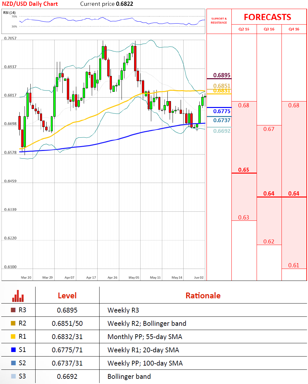Click the Support & Resistance column header
Image resolution: width=308 pixels, height=384 pixels.
[219, 21]
